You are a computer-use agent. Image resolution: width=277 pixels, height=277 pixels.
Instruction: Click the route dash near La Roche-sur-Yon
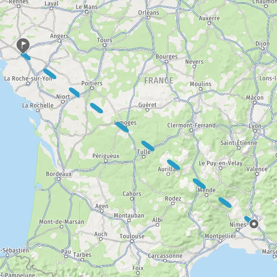pos(50,74)
